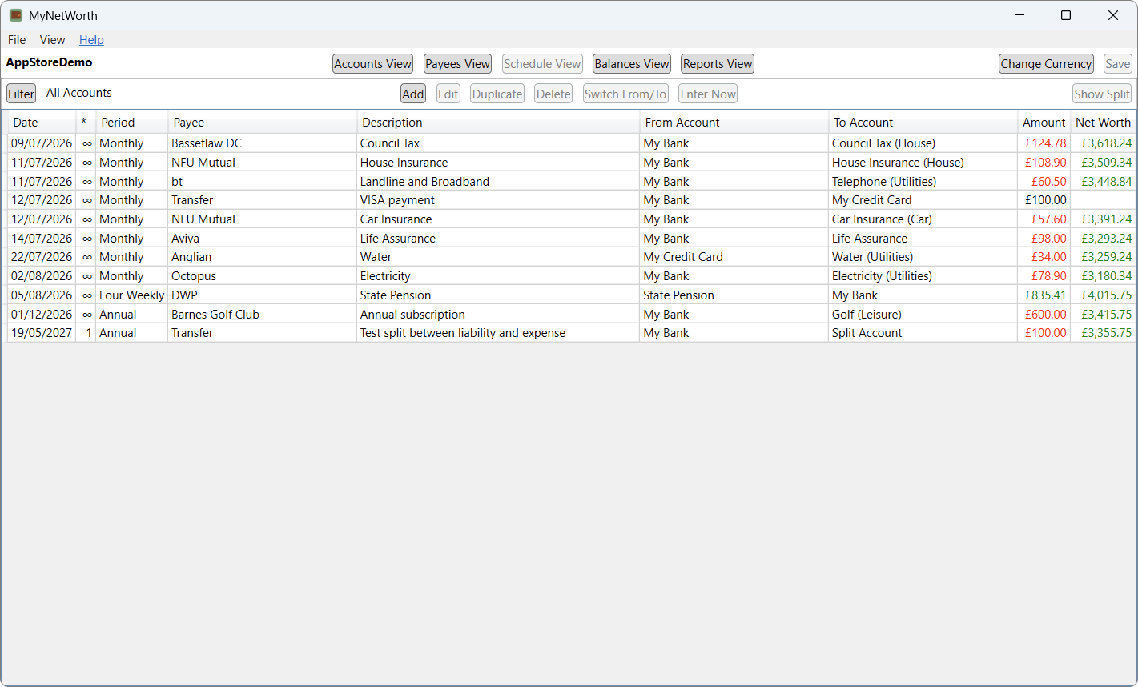Click the date 09/07/2026
The height and width of the screenshot is (687, 1138).
coord(42,143)
